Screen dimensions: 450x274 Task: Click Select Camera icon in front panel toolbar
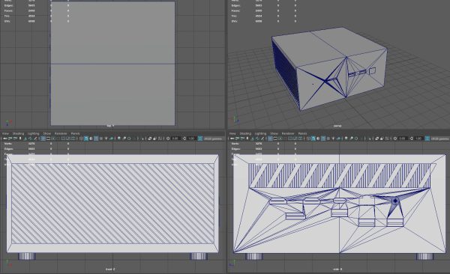[5, 138]
